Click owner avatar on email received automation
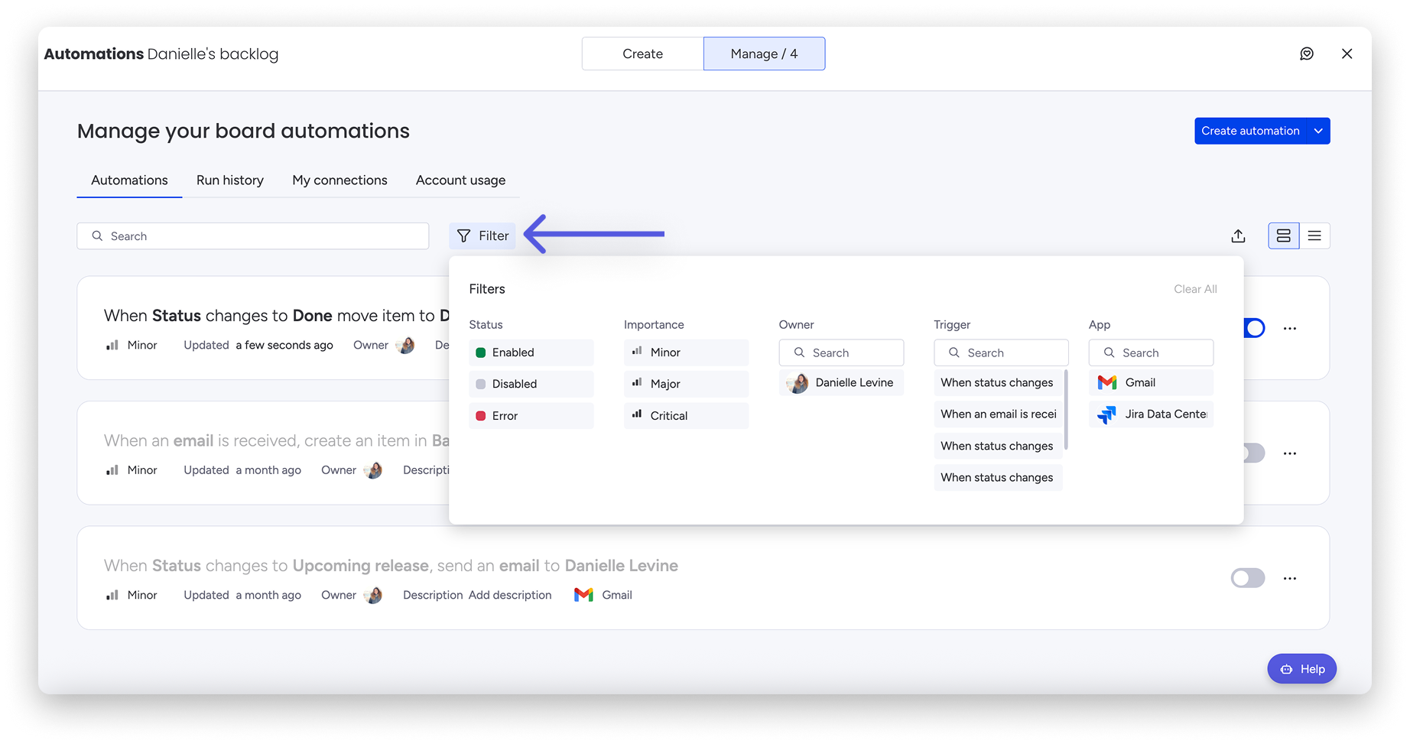 (x=373, y=469)
